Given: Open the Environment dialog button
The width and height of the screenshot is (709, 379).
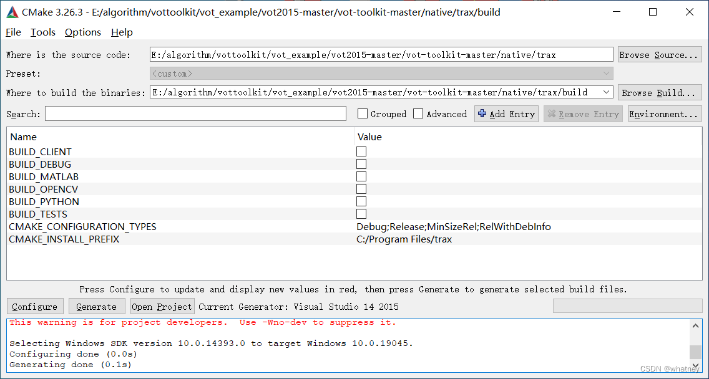Looking at the screenshot, I should pyautogui.click(x=665, y=114).
